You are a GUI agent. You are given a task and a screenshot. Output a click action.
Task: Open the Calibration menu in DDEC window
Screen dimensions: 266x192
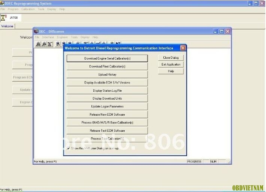[x=28, y=9]
